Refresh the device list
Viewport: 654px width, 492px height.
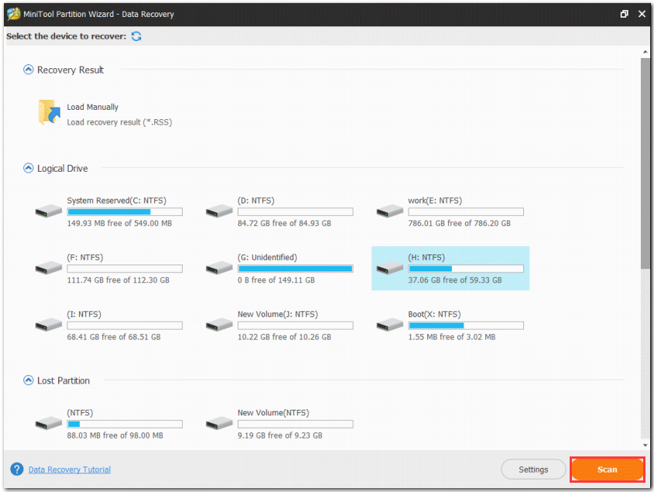[x=136, y=36]
